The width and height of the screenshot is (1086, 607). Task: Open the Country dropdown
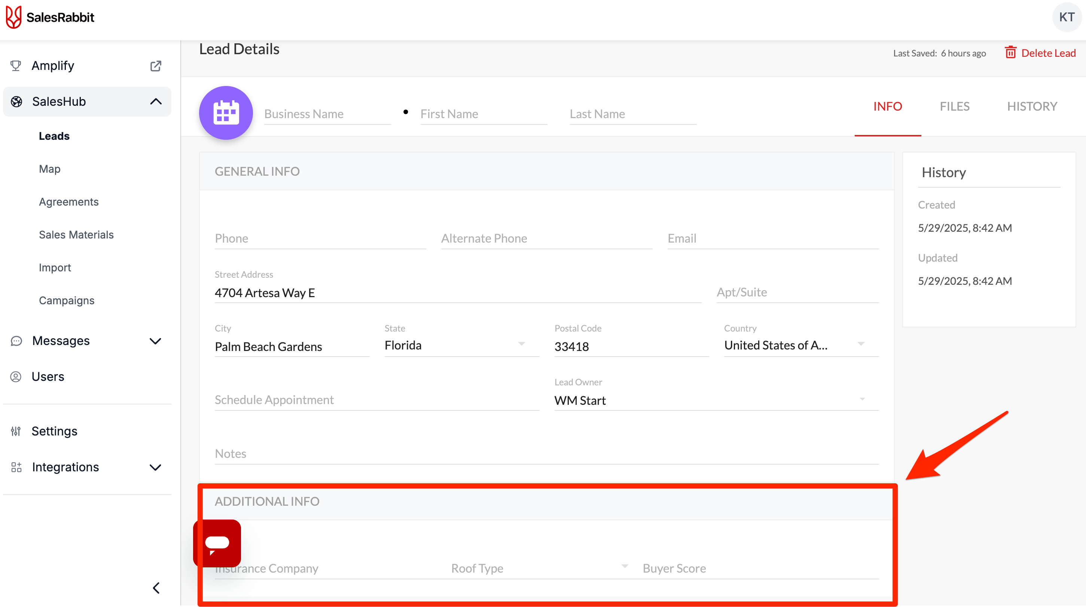[x=801, y=345]
